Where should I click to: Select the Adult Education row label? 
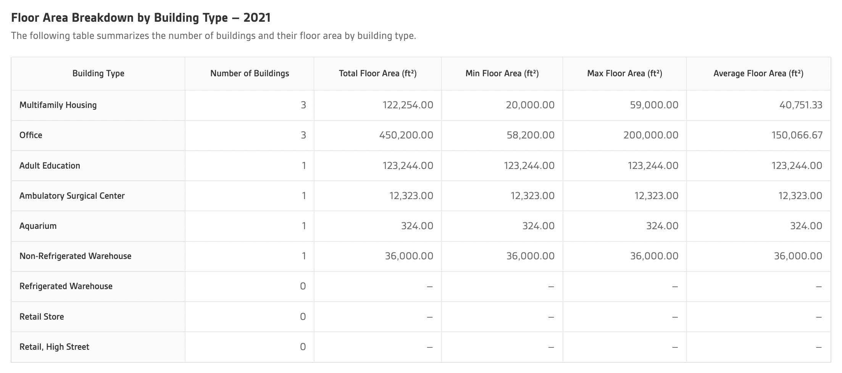pos(50,166)
